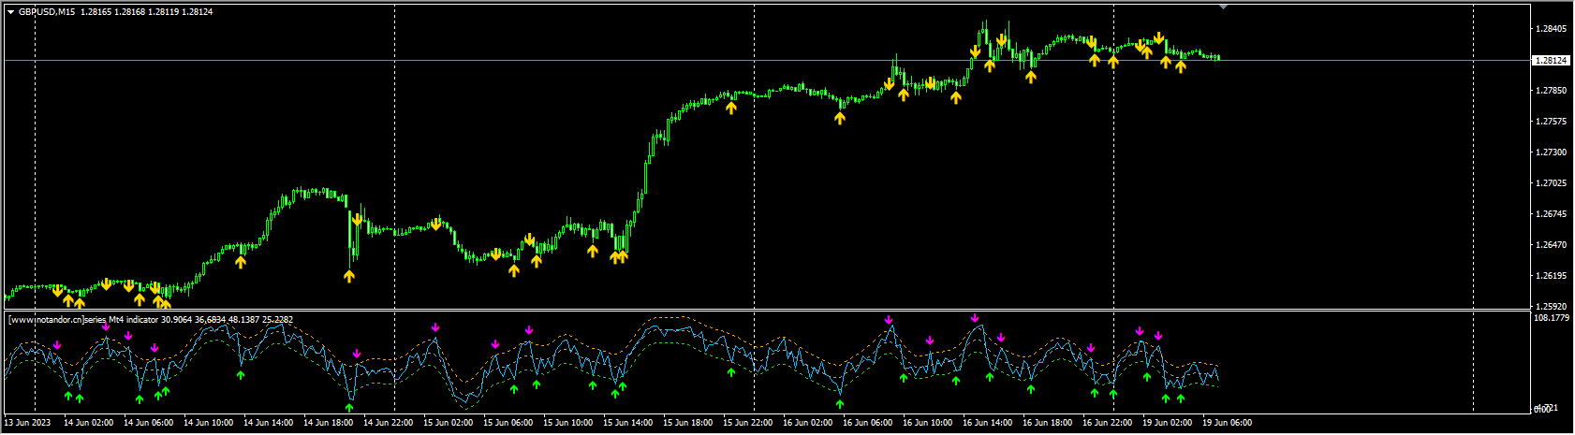
Task: Click the 15 Jun 10:00 time label
Action: [x=568, y=423]
